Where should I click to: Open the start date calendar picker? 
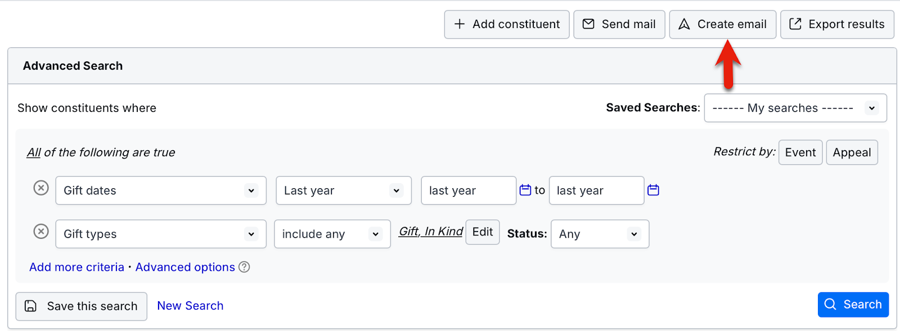coord(525,190)
